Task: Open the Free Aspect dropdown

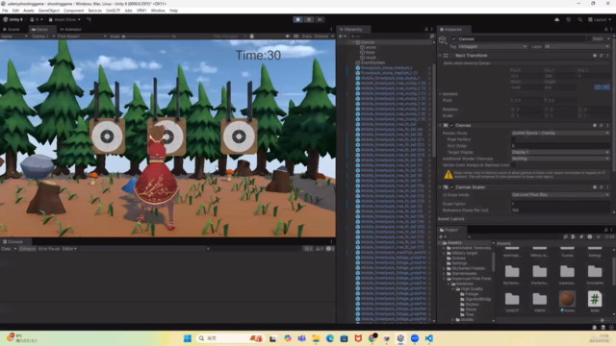Action: coord(82,37)
